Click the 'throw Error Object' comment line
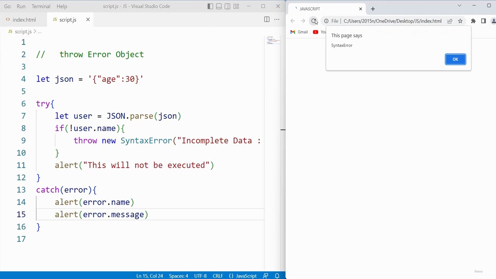Screen dimensions: 496x279 [x=90, y=55]
